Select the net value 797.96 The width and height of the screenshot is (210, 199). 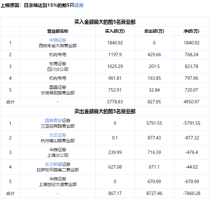pyautogui.click(x=191, y=78)
